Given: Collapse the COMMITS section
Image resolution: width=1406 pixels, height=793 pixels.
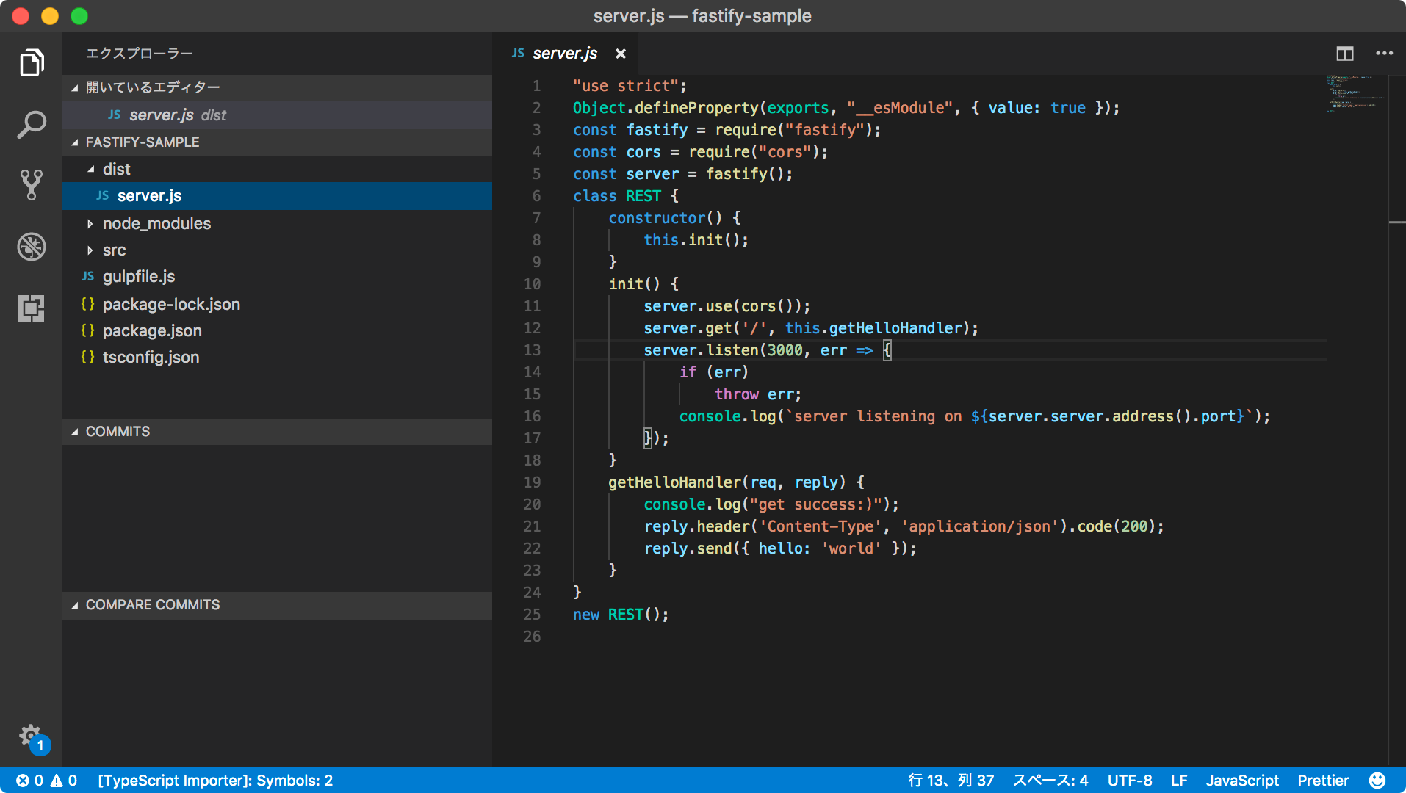Looking at the screenshot, I should (118, 431).
